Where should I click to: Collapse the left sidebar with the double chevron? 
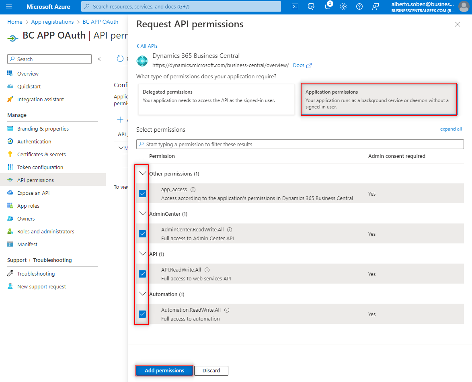click(99, 59)
